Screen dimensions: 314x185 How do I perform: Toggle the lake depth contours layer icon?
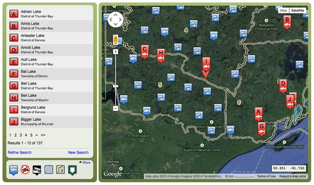49,170
